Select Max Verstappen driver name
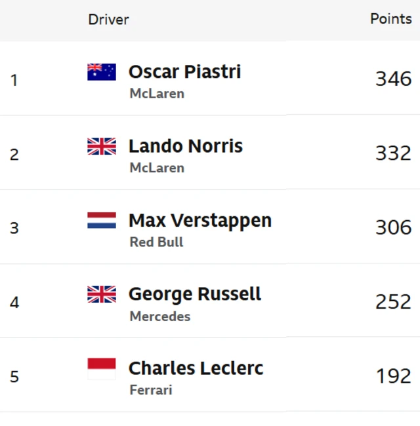This screenshot has height=426, width=420. (x=199, y=220)
